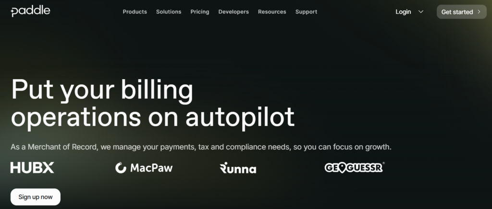Viewport: 492px width, 209px height.
Task: Go to the Pricing page
Action: pyautogui.click(x=199, y=12)
